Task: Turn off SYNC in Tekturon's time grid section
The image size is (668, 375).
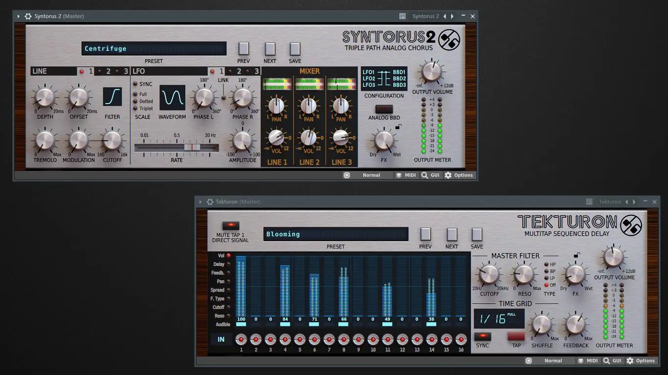Action: coord(482,336)
